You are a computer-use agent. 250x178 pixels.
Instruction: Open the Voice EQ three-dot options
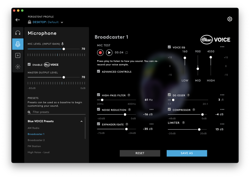pos(222,47)
